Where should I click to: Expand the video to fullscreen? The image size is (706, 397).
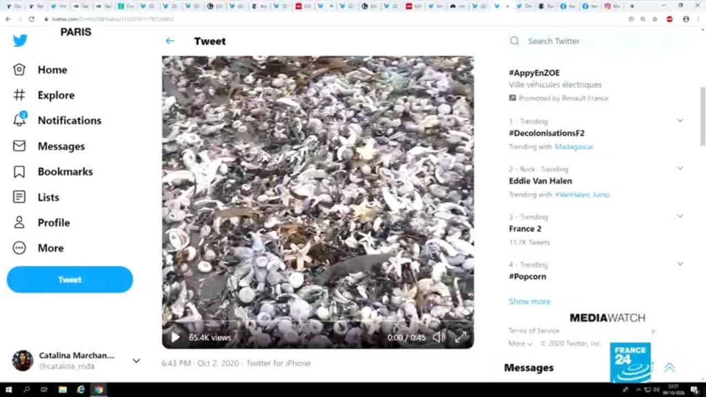(461, 337)
